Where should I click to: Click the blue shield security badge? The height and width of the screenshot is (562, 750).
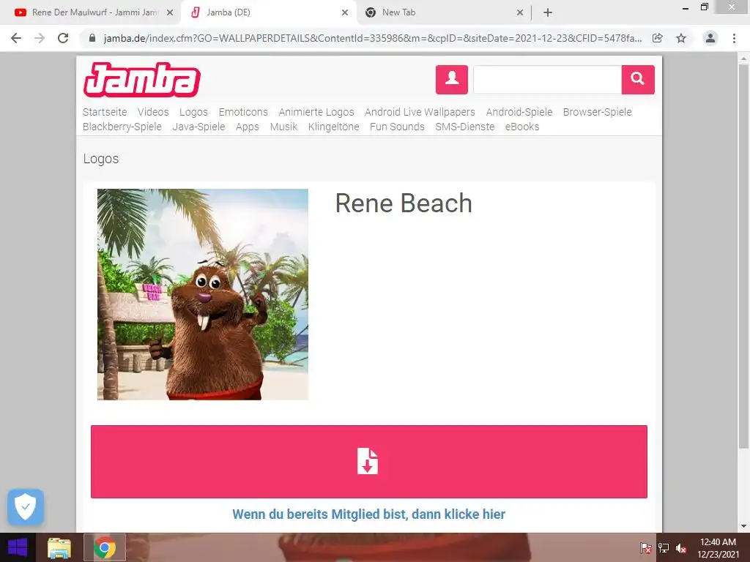click(x=26, y=506)
